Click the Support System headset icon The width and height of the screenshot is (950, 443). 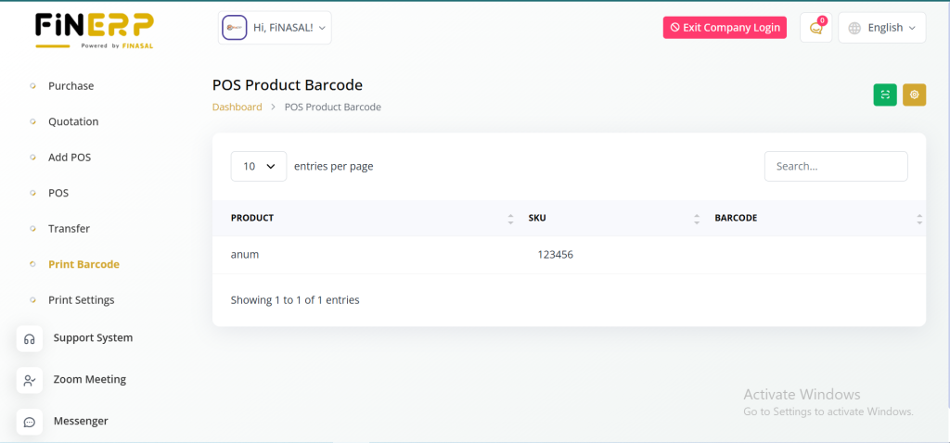coord(30,338)
